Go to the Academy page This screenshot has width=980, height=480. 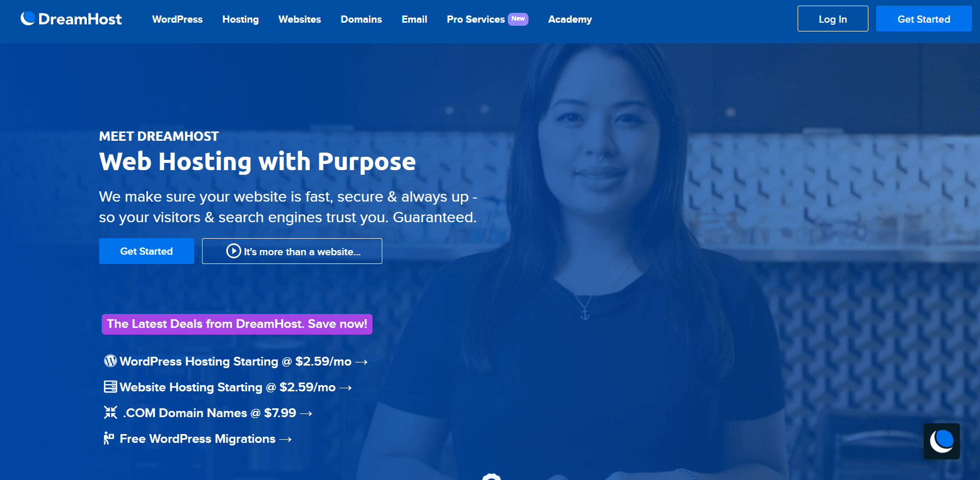[x=570, y=19]
